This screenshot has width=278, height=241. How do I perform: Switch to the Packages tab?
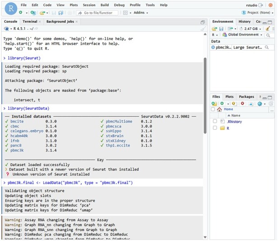(246, 97)
